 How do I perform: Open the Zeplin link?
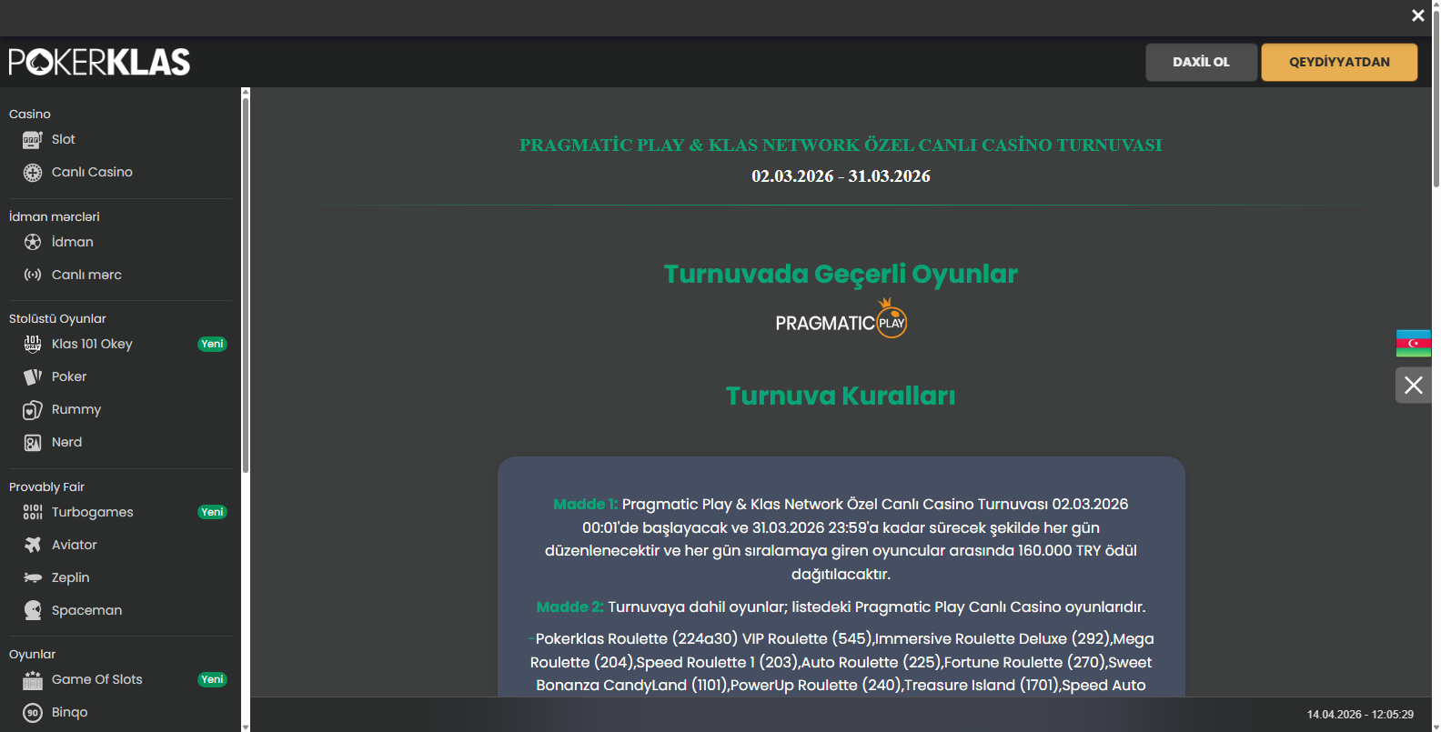pos(70,577)
